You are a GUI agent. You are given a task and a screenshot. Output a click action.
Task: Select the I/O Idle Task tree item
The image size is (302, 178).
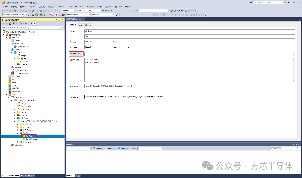point(24,46)
